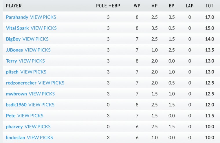
Task: View picks for redzonerocker
Action: 51,83
